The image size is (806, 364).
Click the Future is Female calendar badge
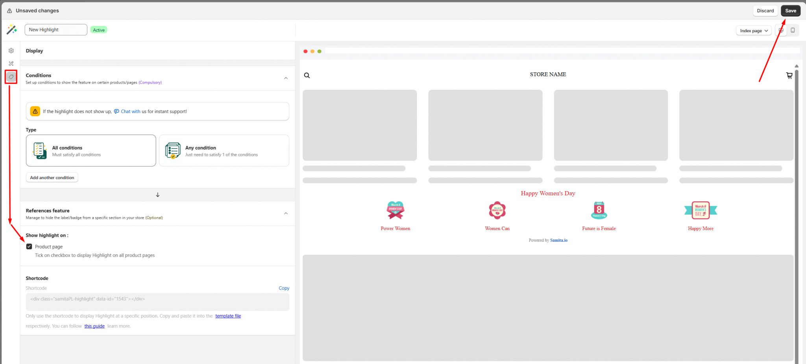pyautogui.click(x=599, y=210)
